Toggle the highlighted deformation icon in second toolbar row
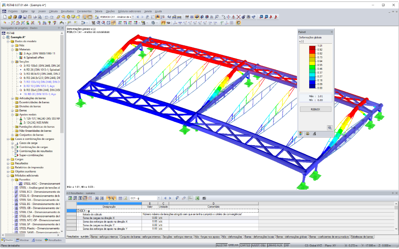 coord(163,23)
